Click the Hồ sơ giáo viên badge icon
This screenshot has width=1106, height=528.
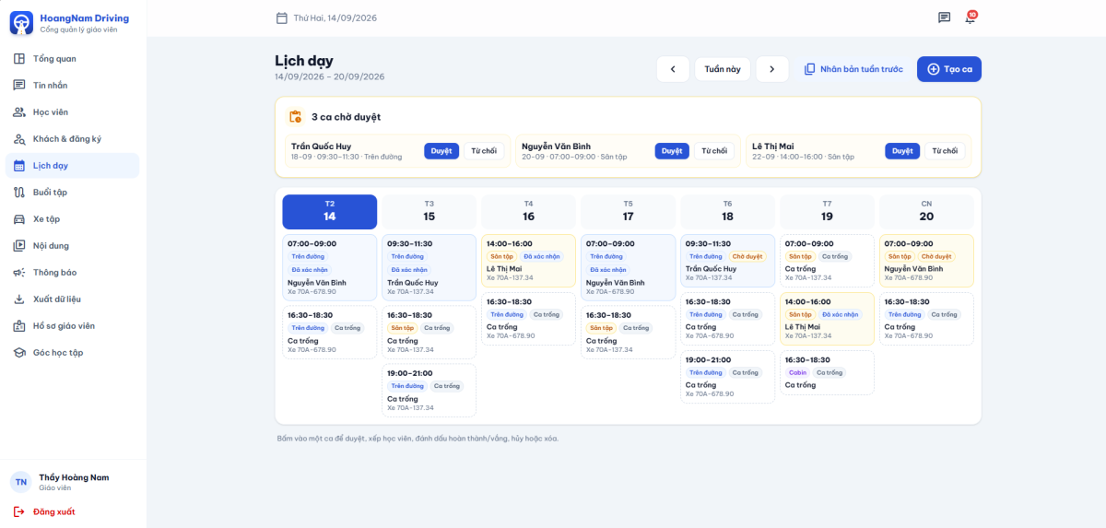pyautogui.click(x=19, y=326)
